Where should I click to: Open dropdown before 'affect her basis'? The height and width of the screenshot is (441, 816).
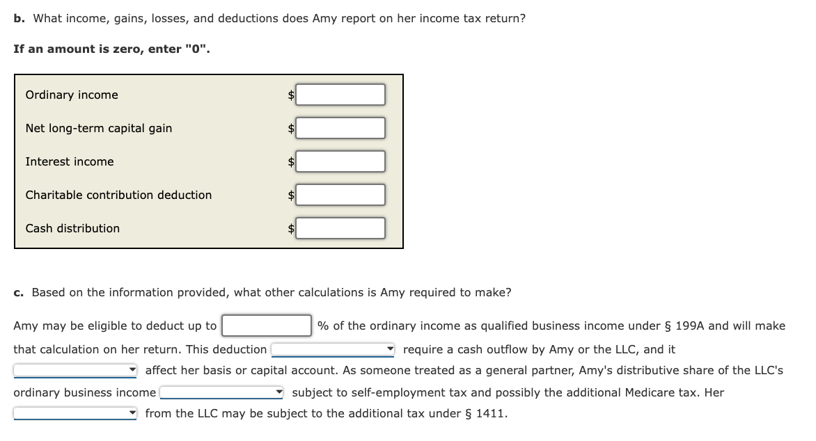[x=75, y=370]
